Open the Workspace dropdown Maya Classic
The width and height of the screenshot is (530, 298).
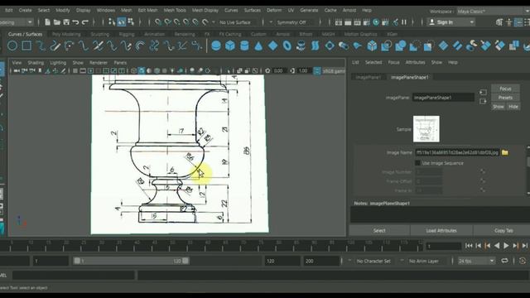click(x=494, y=11)
